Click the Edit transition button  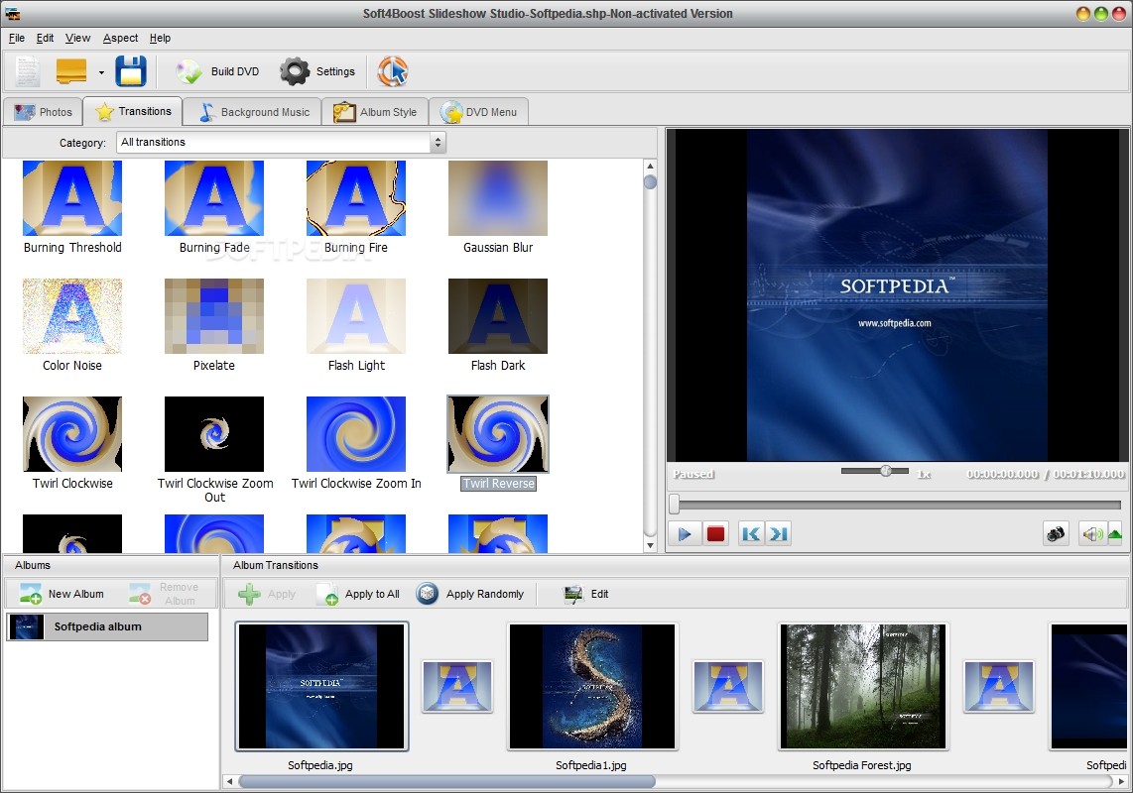[x=586, y=594]
